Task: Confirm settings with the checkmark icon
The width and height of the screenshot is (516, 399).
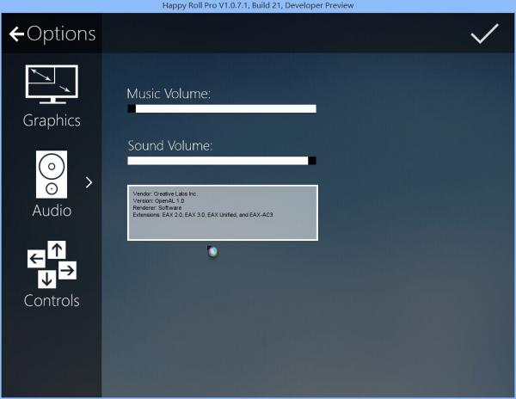Action: pyautogui.click(x=484, y=34)
